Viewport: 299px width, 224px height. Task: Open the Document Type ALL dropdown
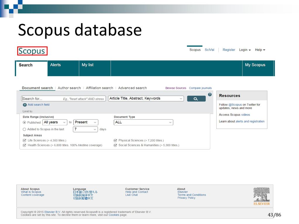[143, 122]
